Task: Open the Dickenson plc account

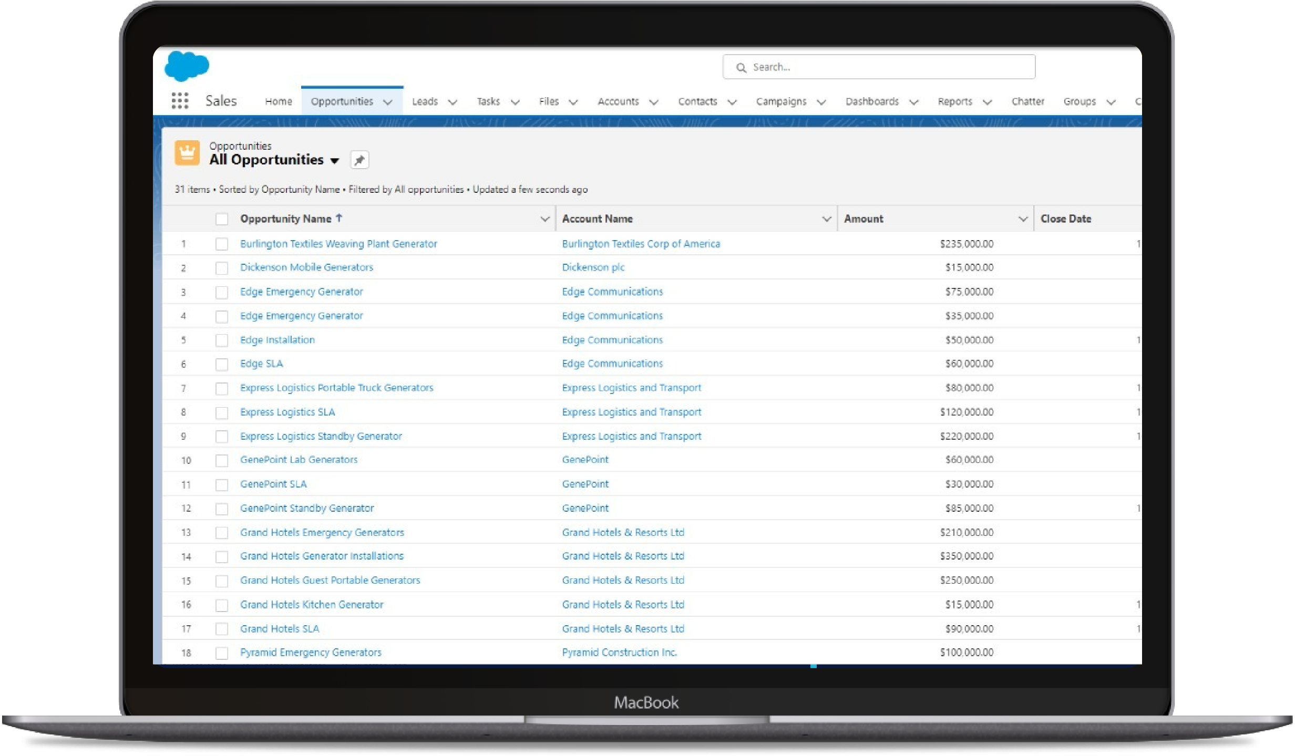Action: pyautogui.click(x=593, y=267)
